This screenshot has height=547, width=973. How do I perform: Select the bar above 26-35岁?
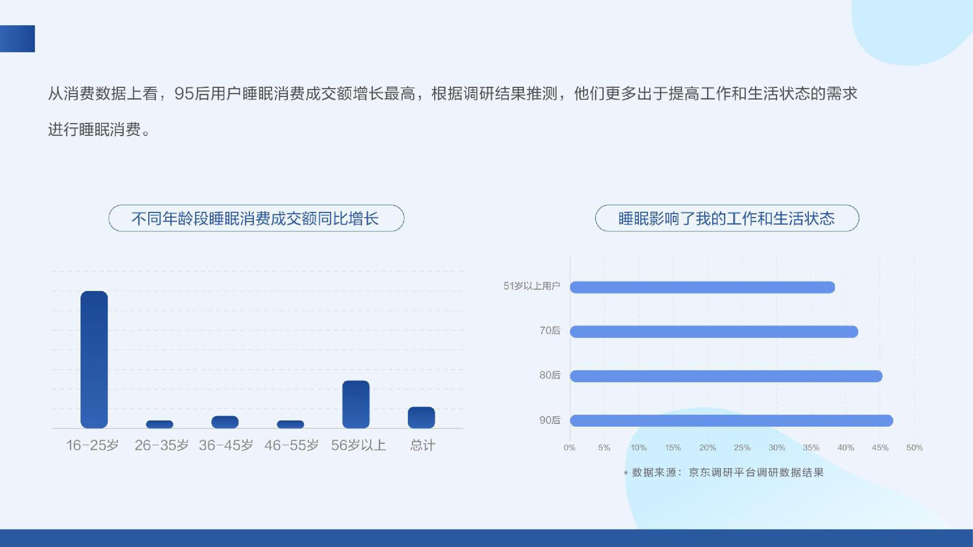(x=160, y=424)
